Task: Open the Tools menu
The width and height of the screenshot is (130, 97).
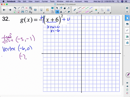Action: (x=52, y=1)
